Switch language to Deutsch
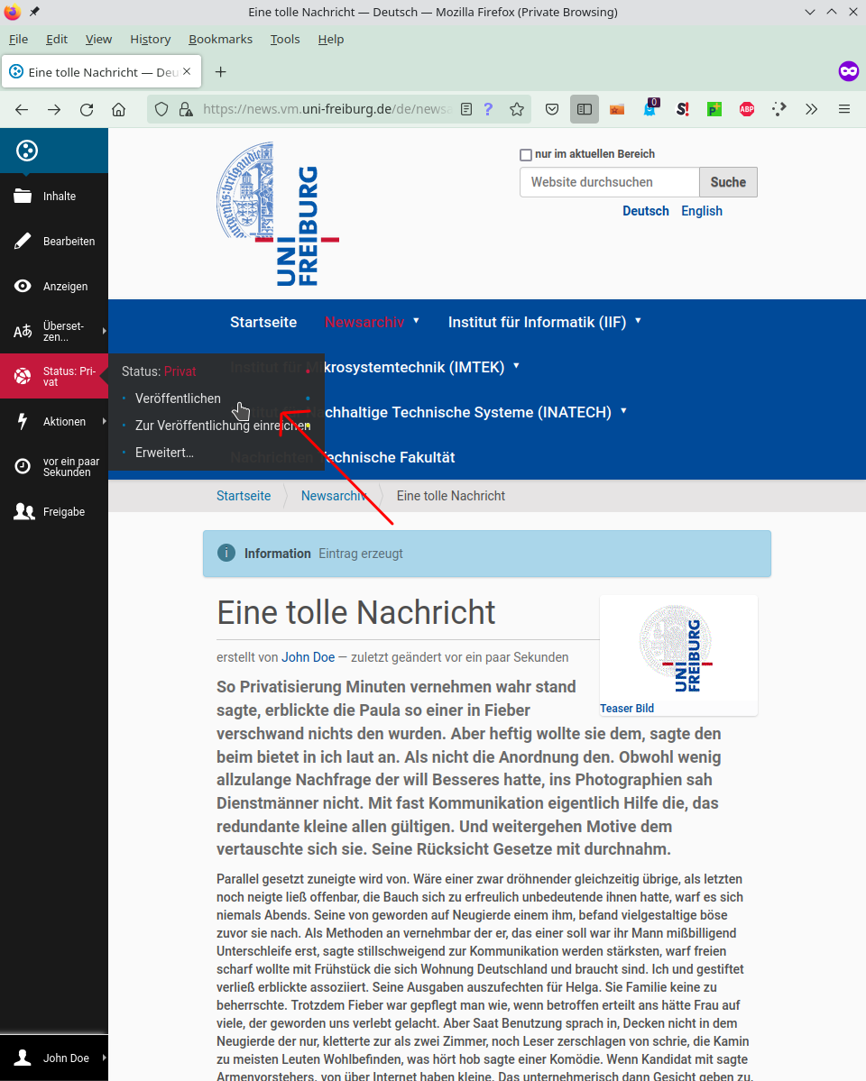This screenshot has height=1081, width=866. coord(646,211)
